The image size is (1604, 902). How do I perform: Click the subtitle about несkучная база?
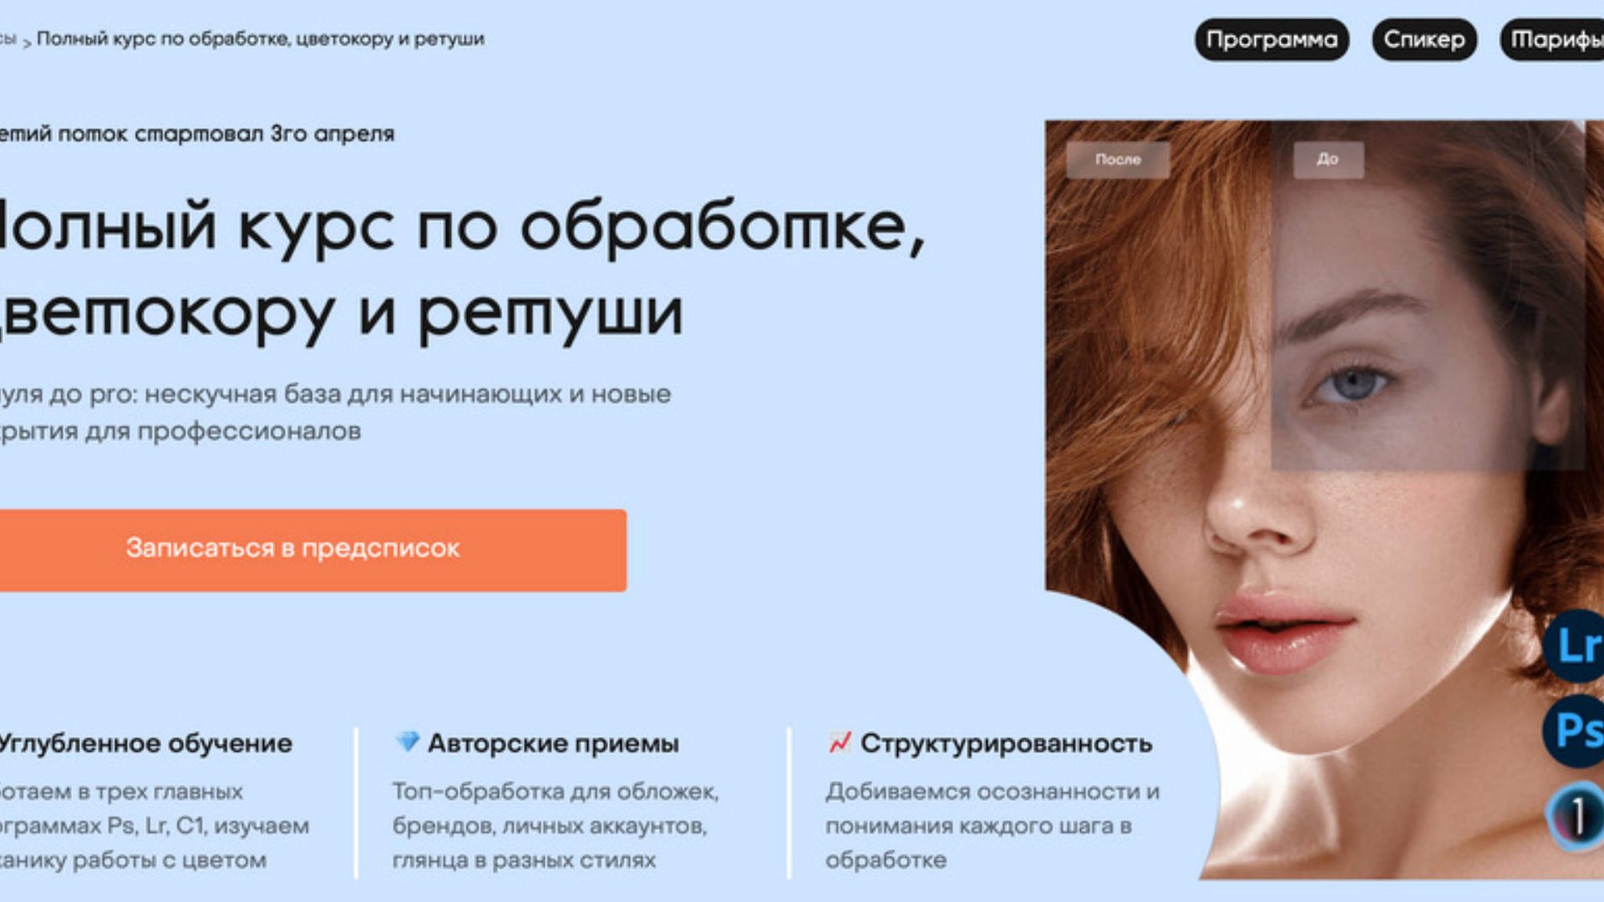pos(335,413)
